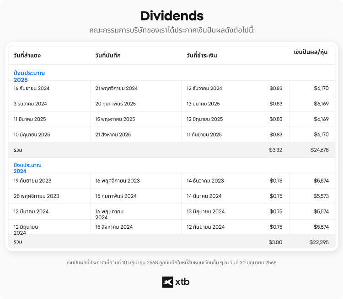Click the Dividends heading
Screen dimensions: 343x299
coord(172,16)
